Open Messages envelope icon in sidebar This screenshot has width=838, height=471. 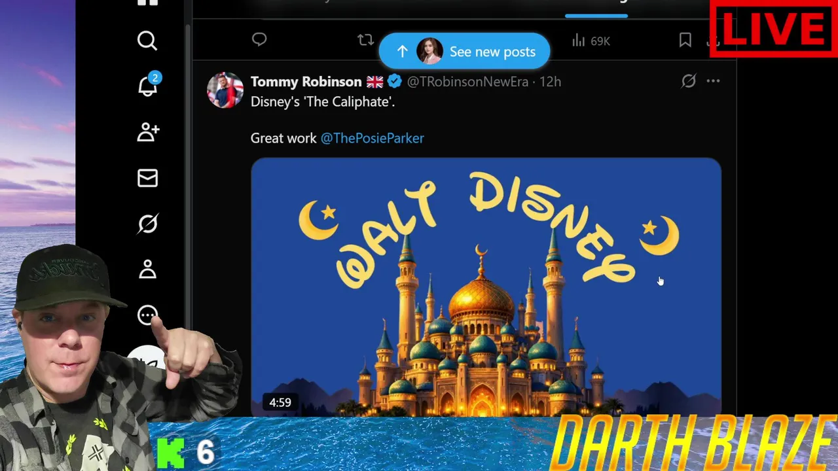(147, 178)
